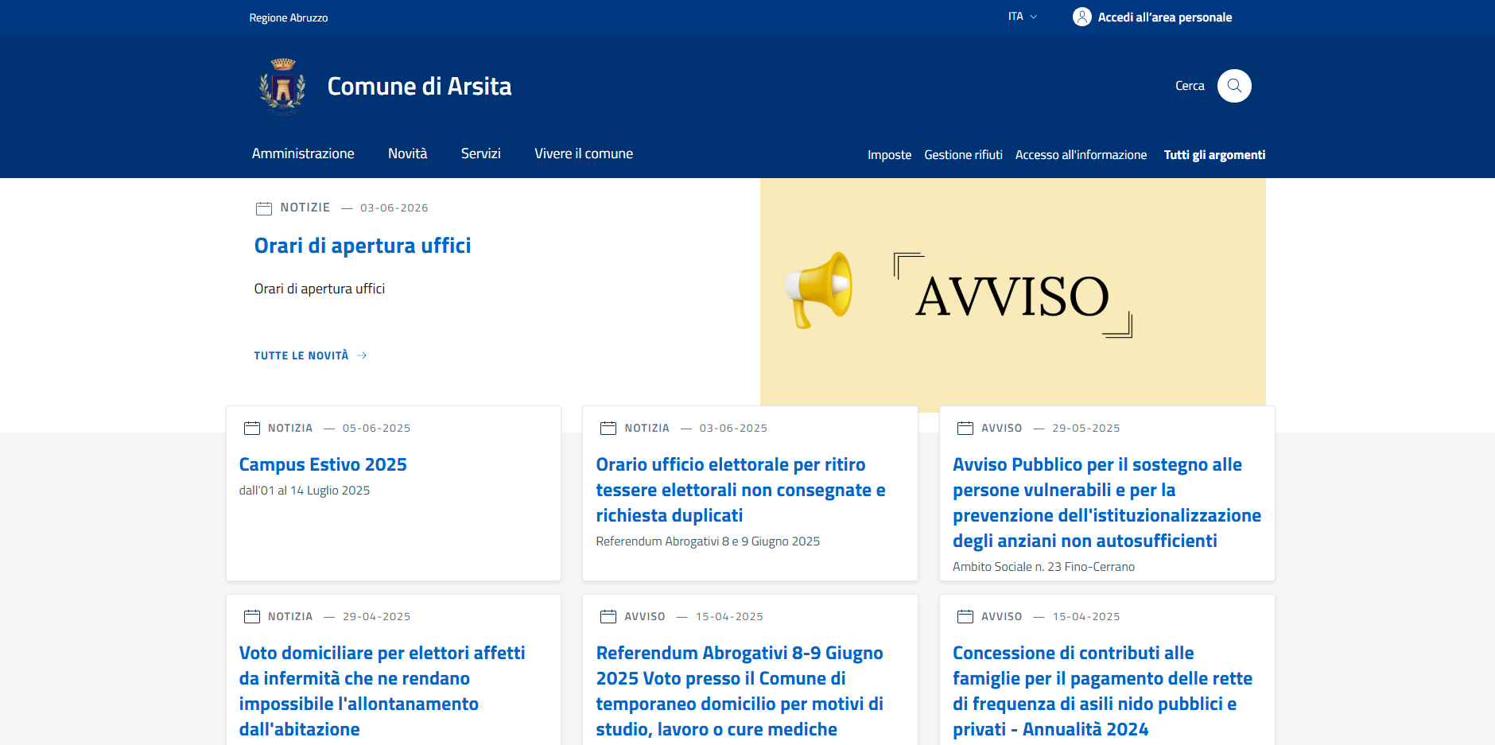
Task: Click calendar icon on Concessione di contributi card
Action: [x=965, y=616]
